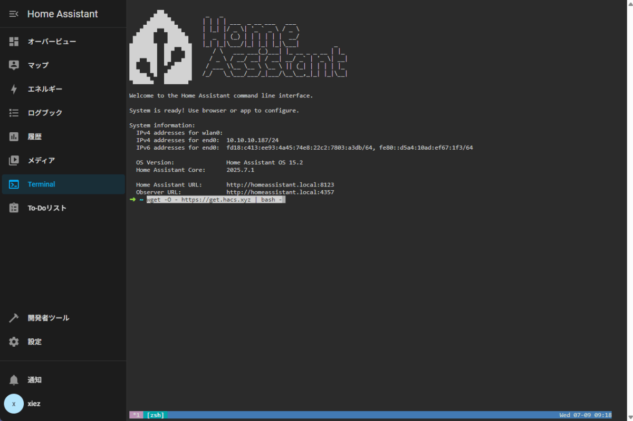
Task: Click the 'System is ready!' line
Action: (x=214, y=111)
